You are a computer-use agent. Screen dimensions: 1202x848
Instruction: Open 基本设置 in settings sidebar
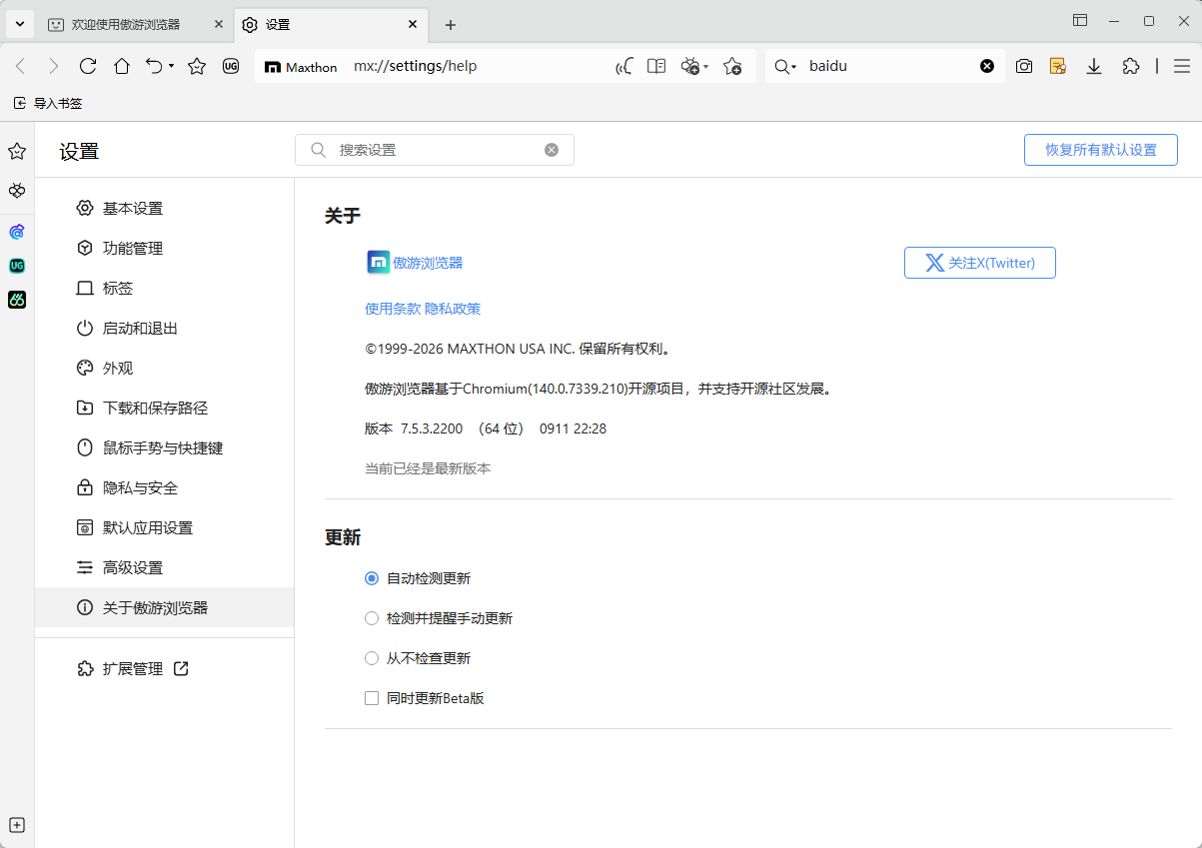[x=164, y=208]
